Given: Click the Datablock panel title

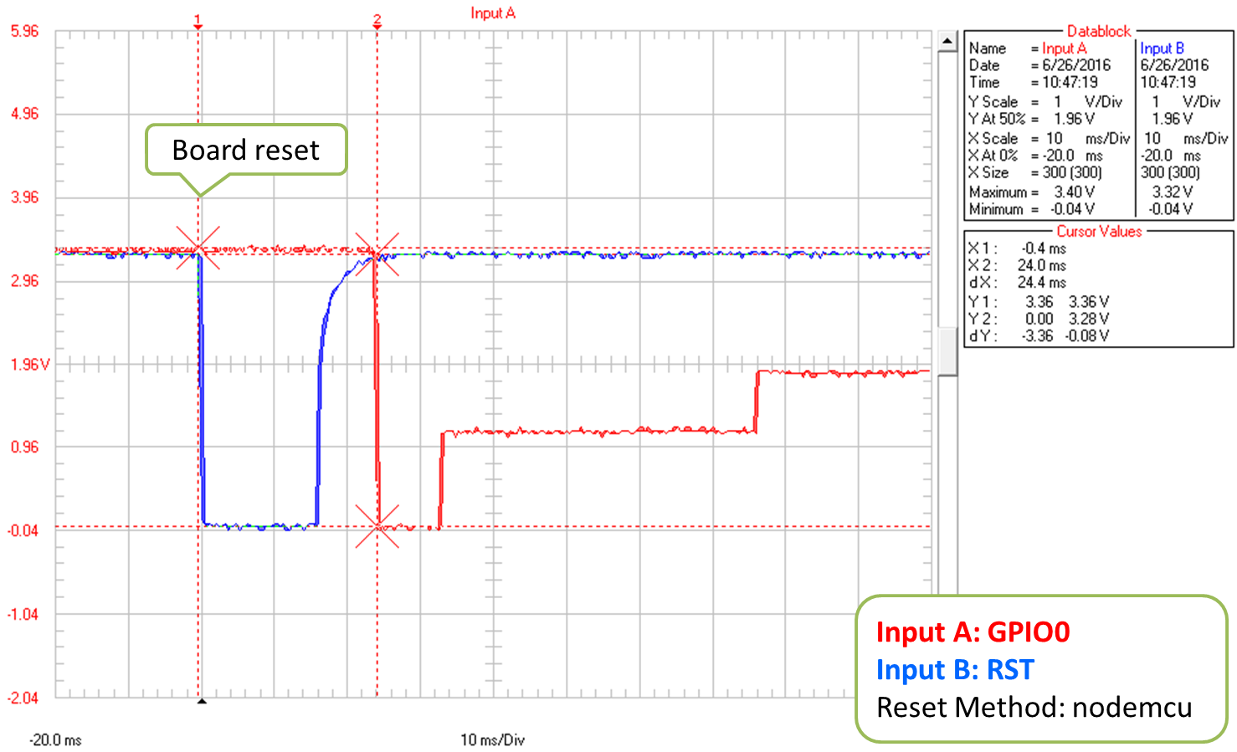Looking at the screenshot, I should (1101, 32).
